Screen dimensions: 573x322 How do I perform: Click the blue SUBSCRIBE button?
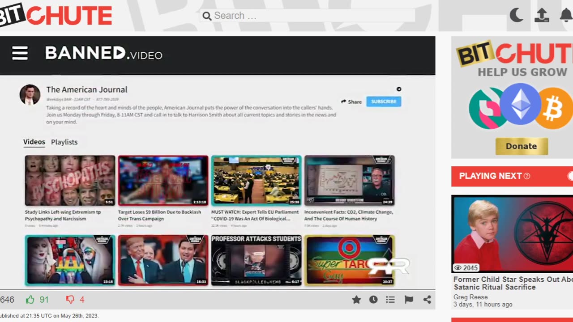click(384, 102)
